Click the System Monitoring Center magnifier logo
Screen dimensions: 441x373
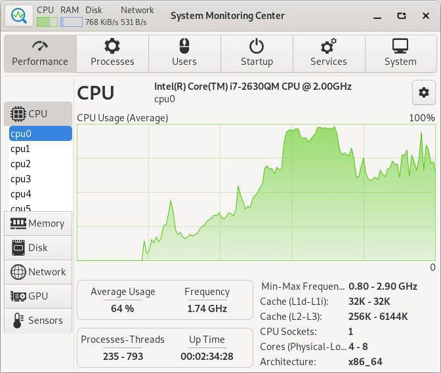click(19, 16)
